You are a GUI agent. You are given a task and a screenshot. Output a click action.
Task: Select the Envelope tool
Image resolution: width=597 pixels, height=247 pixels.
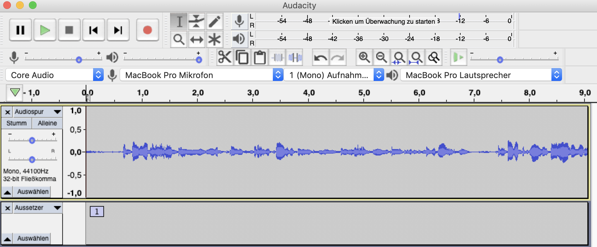pyautogui.click(x=196, y=21)
